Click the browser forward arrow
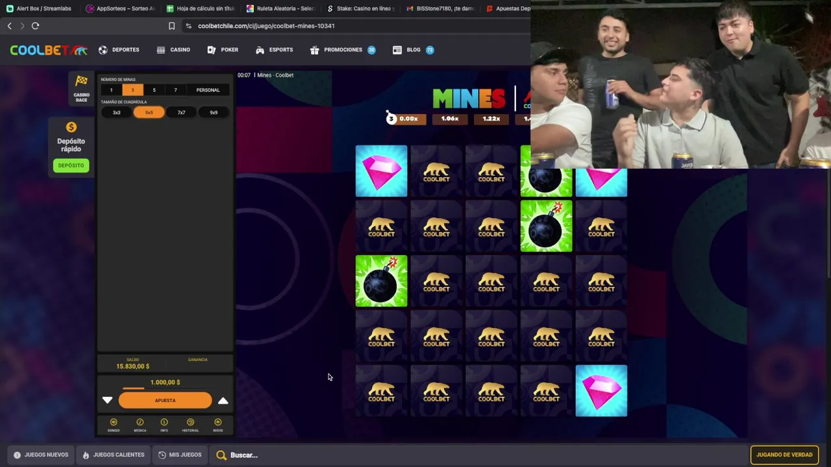831x467 pixels. coord(22,26)
